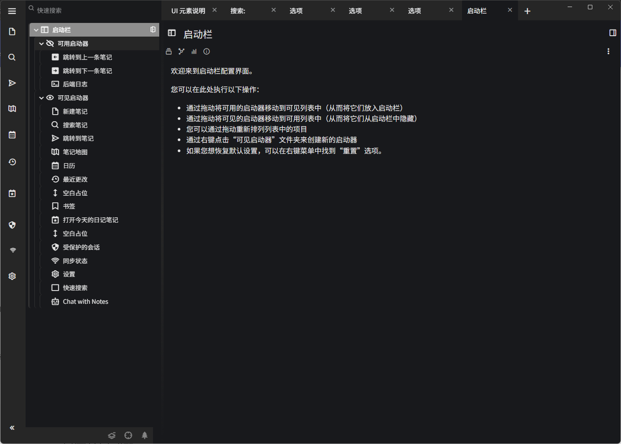Screen dimensions: 621x444
Task: Toggle the right pane visibility button
Action: [612, 33]
